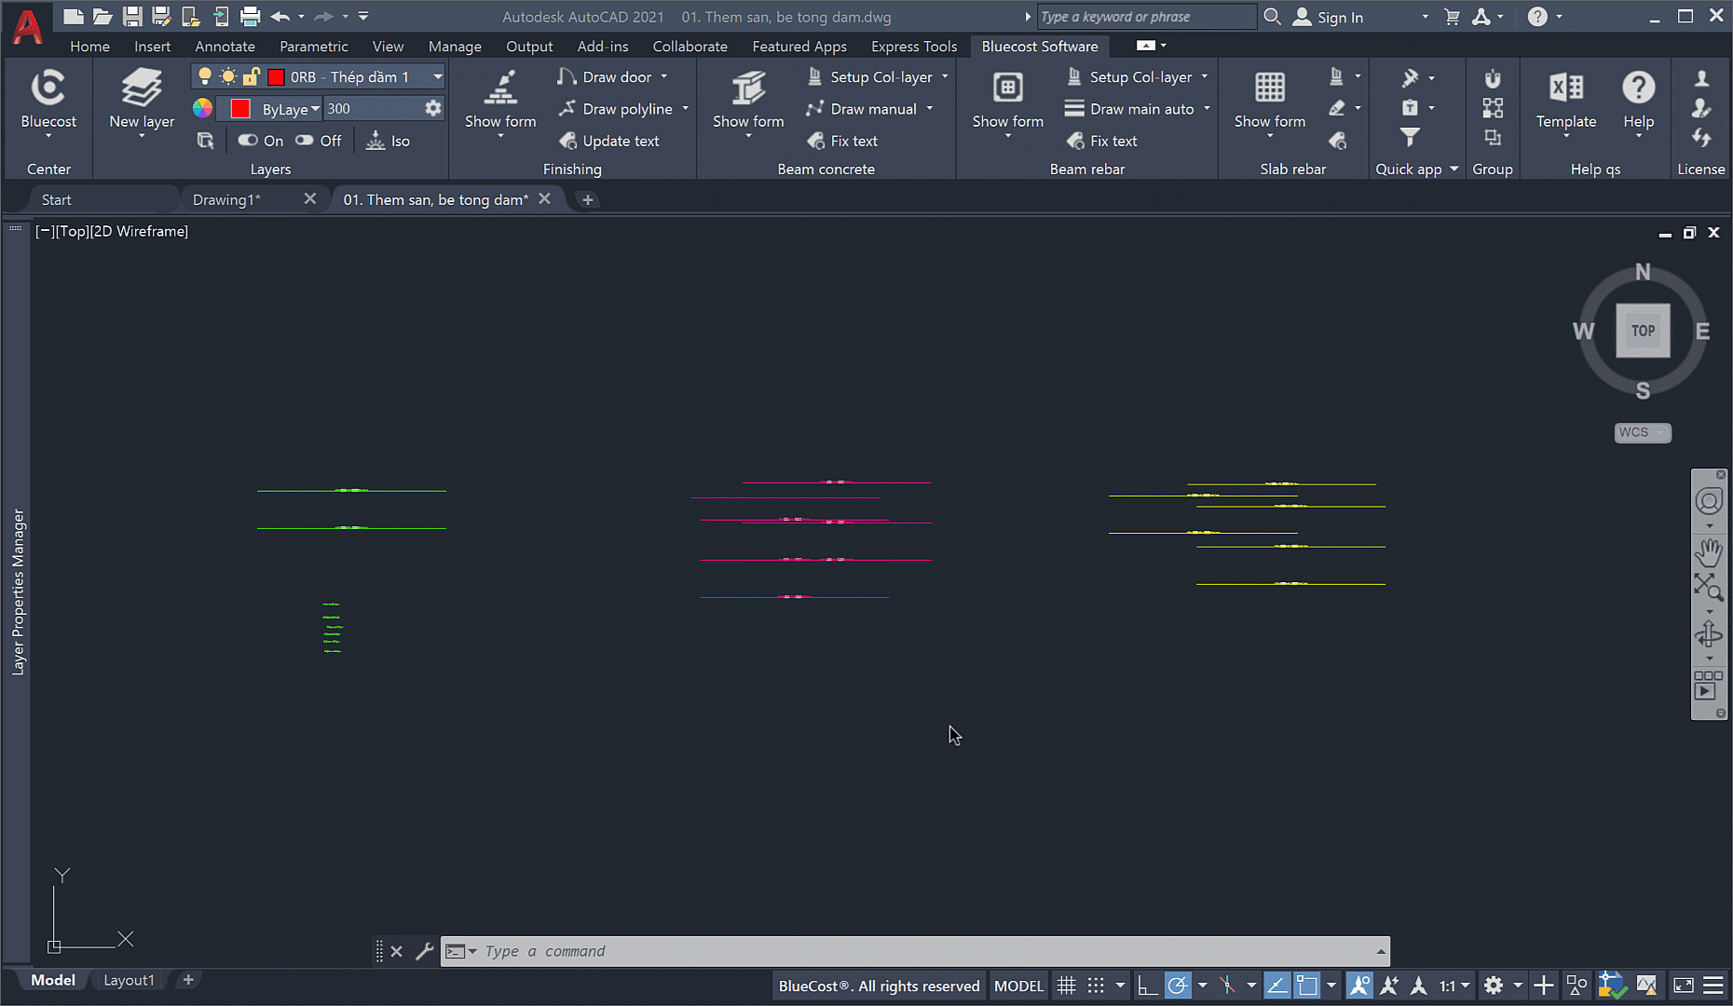Viewport: 1733px width, 1006px height.
Task: Click the Type a command input field
Action: pos(913,951)
